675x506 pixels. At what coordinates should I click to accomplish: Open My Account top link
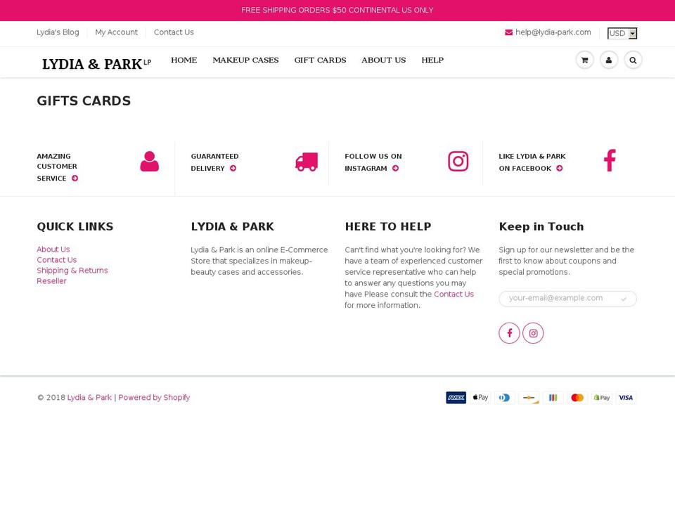click(x=116, y=32)
